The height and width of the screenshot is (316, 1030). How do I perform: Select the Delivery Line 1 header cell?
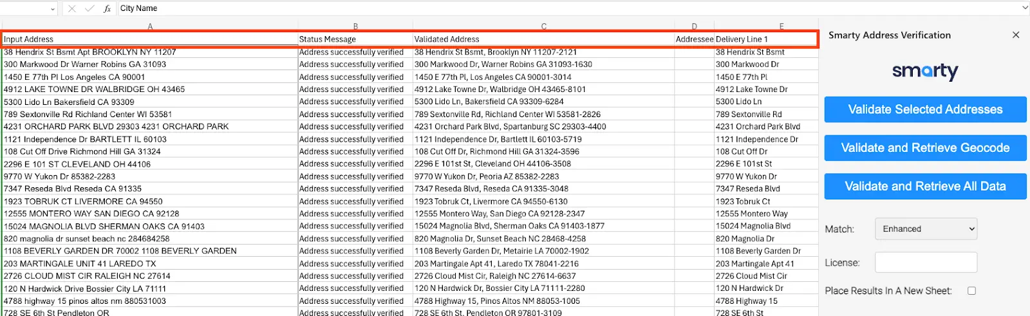click(765, 39)
